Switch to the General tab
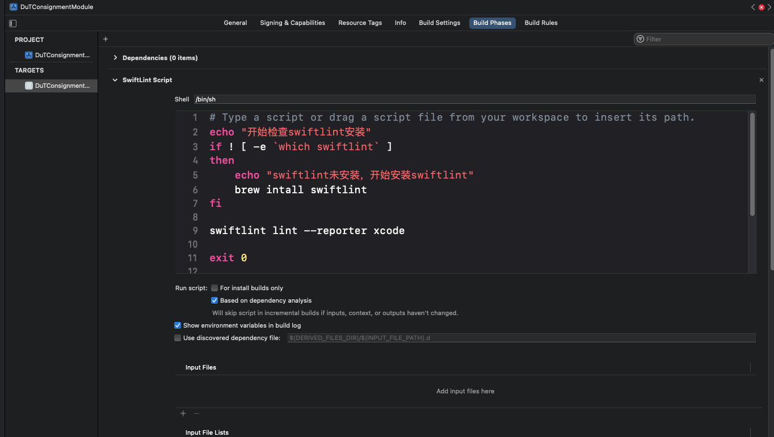The image size is (774, 437). click(235, 23)
